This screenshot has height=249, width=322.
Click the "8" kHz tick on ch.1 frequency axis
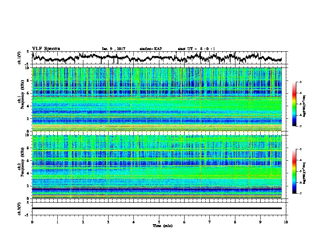(x=28, y=81)
